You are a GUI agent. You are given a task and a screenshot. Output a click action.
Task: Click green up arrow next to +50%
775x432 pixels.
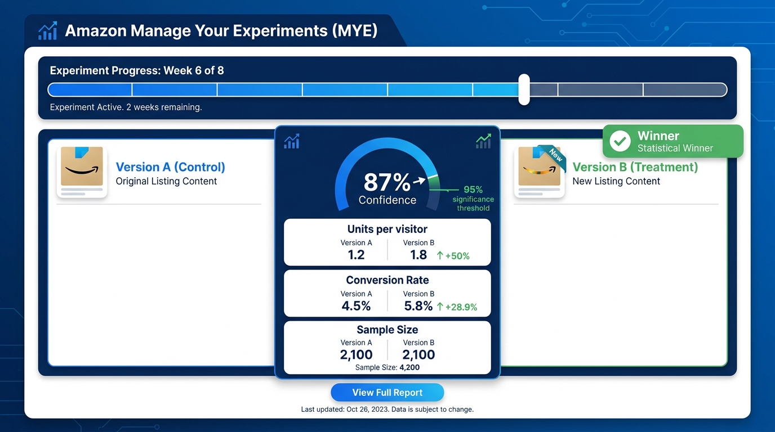coord(440,255)
